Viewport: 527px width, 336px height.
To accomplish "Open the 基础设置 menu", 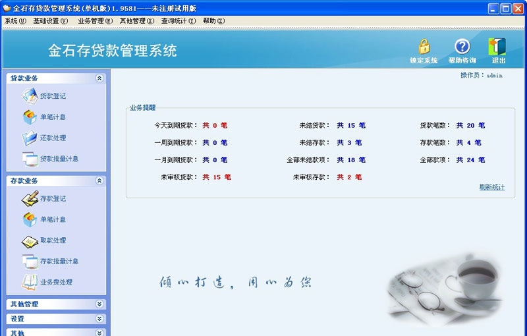I will (x=51, y=21).
